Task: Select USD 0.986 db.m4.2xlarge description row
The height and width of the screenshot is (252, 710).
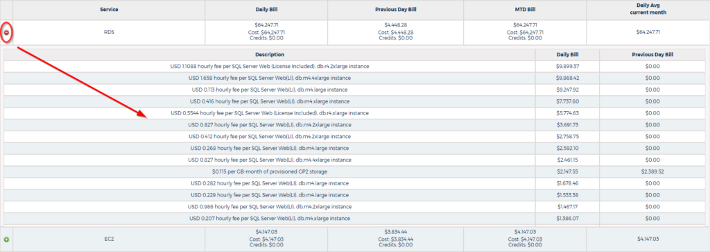Action: [270, 207]
